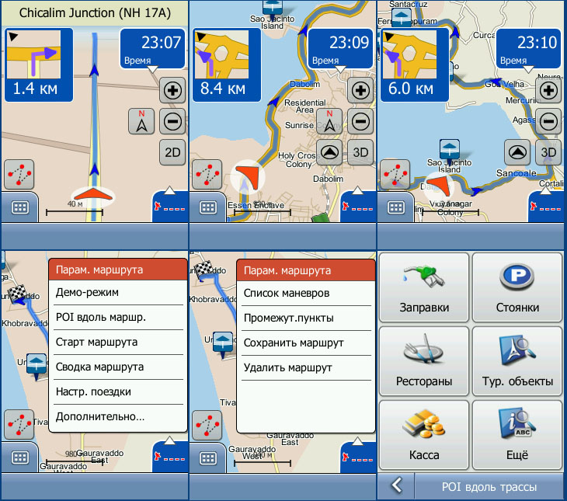Click the north compass icon beside the 2D button
The image size is (567, 501).
[141, 122]
